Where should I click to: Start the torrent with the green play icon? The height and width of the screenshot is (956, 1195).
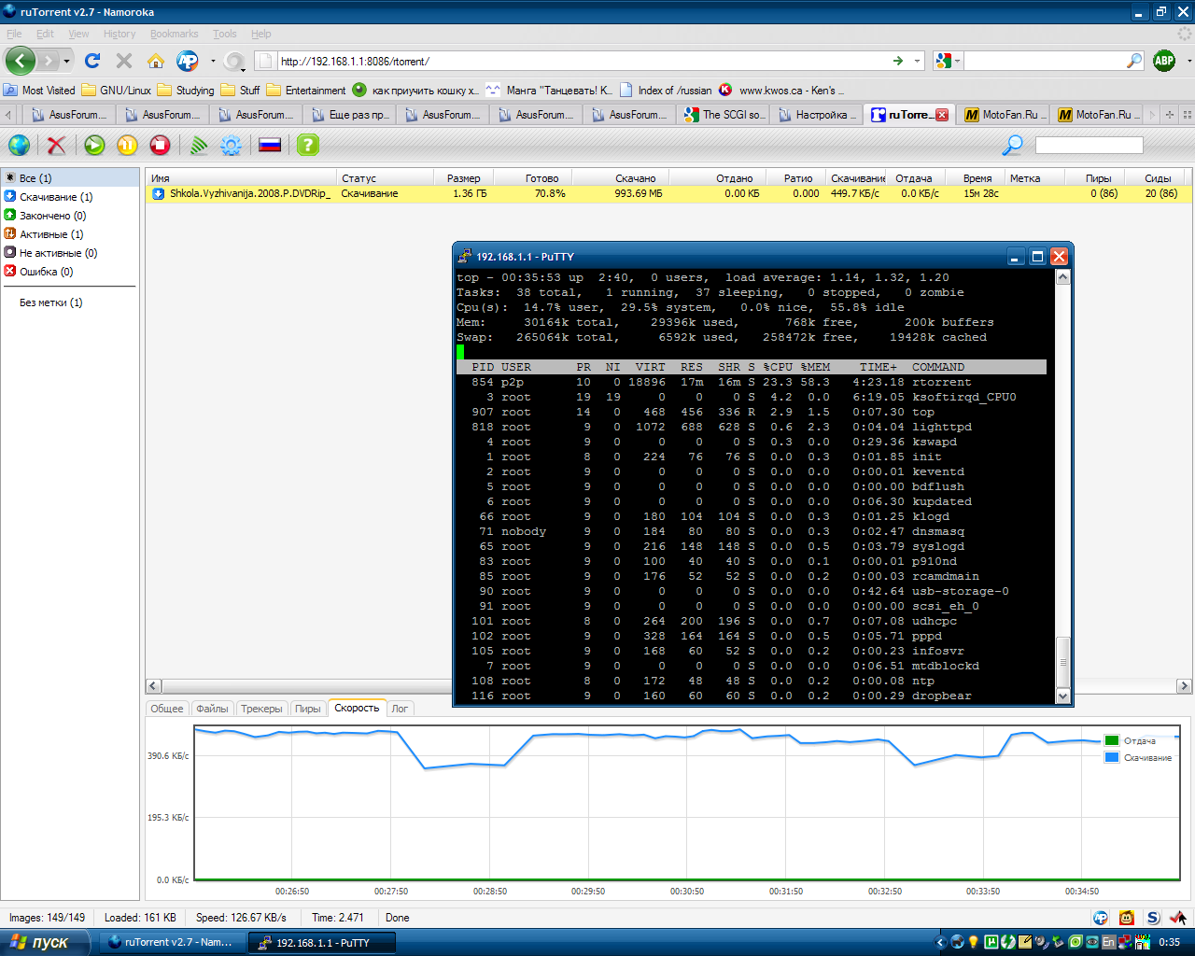(94, 145)
